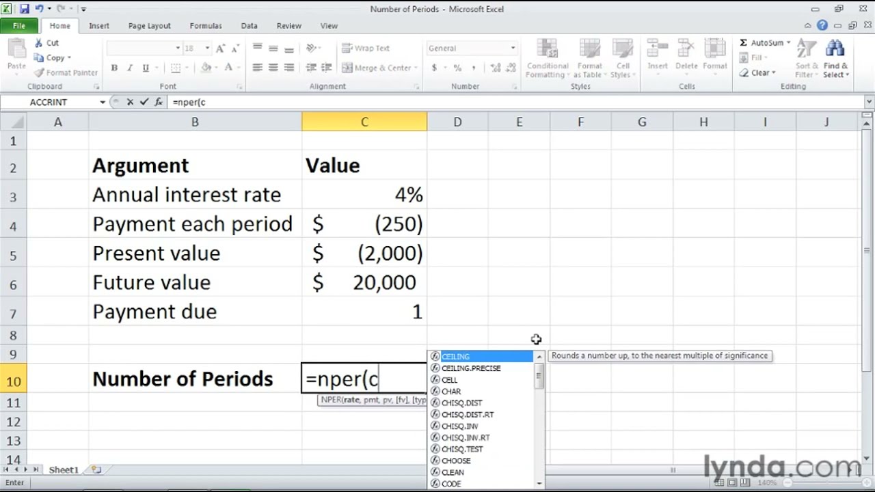
Task: Open Sort & Filter menu
Action: tap(807, 59)
